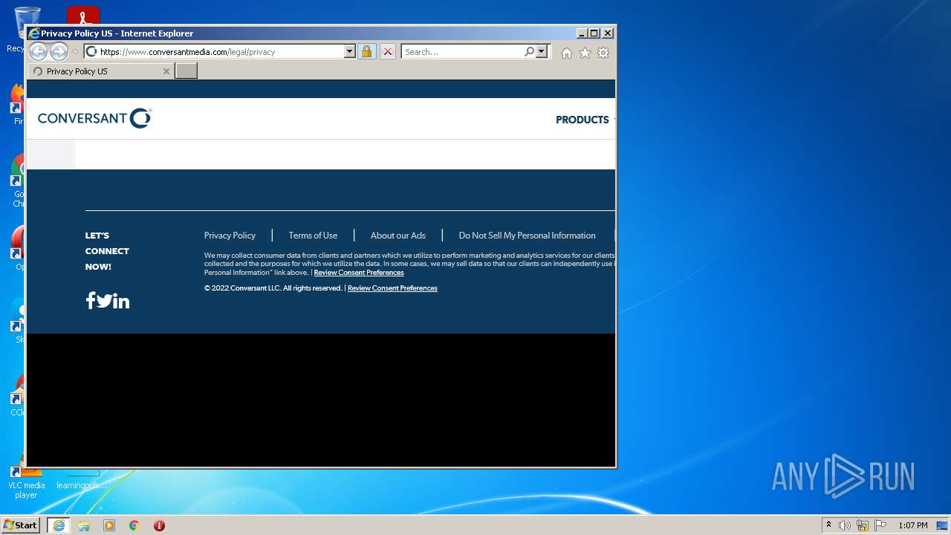951x535 pixels.
Task: Click the volume speaker tray icon
Action: [x=845, y=525]
